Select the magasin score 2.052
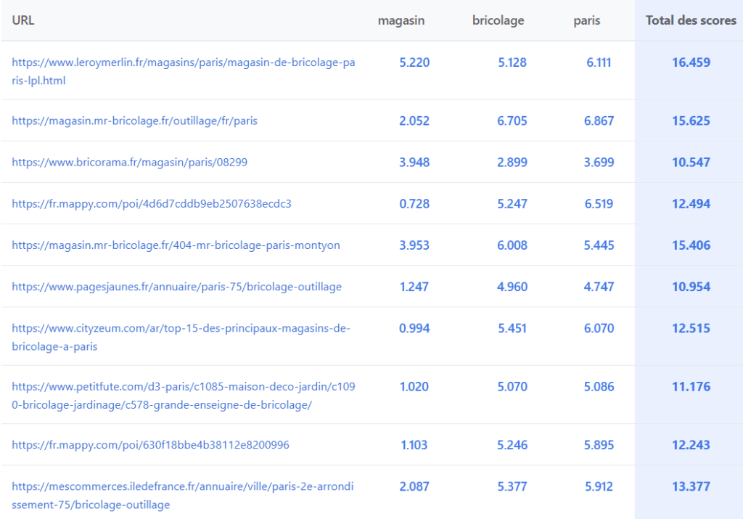Viewport: 743px width, 519px height. click(x=414, y=120)
